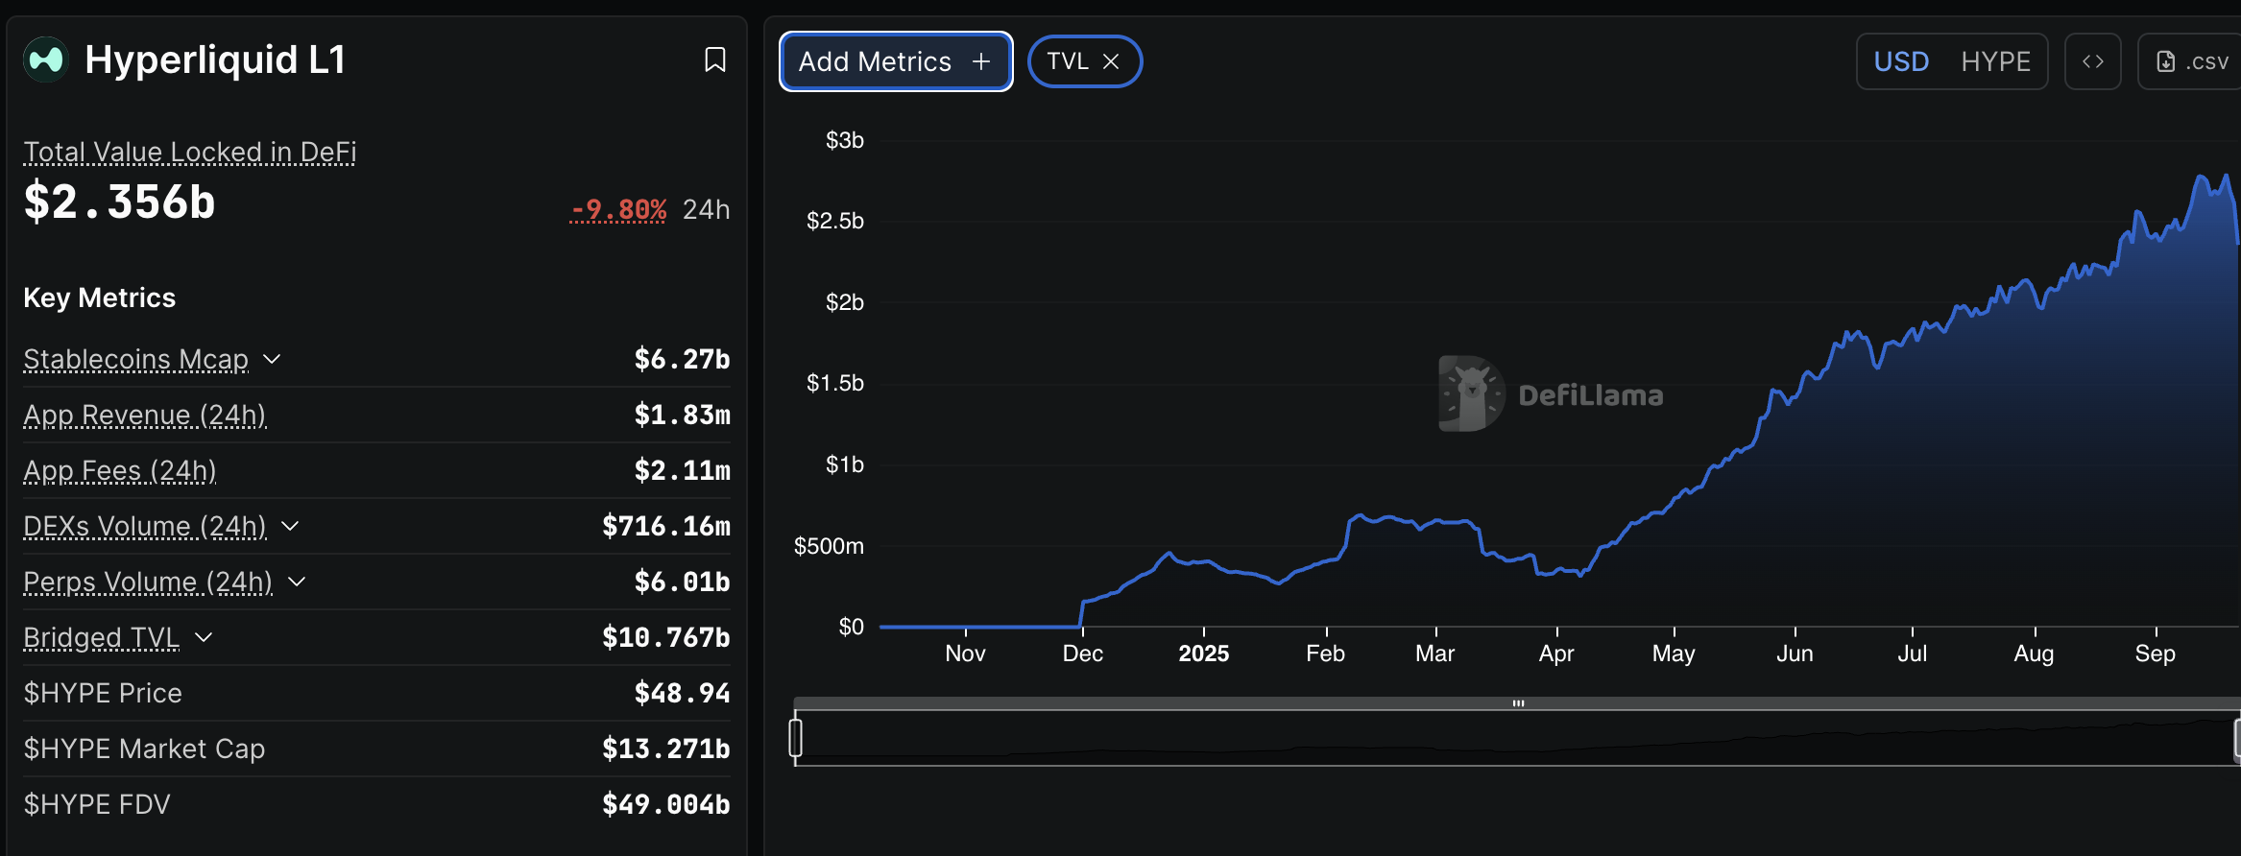Viewport: 2241px width, 856px height.
Task: Expand the Perps Volume (24h) details
Action: point(297,582)
